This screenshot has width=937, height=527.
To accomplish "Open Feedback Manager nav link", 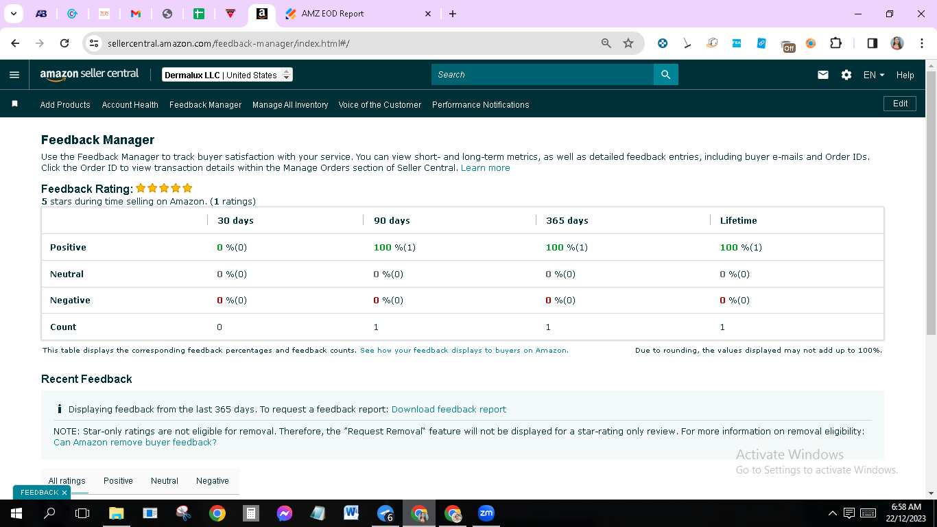I will coord(206,105).
